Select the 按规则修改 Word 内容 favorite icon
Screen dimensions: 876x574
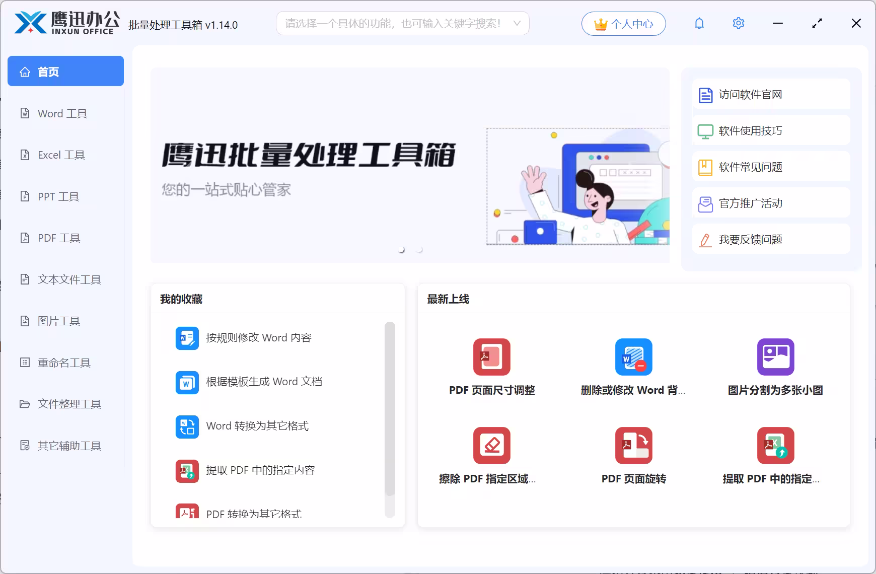pyautogui.click(x=187, y=338)
